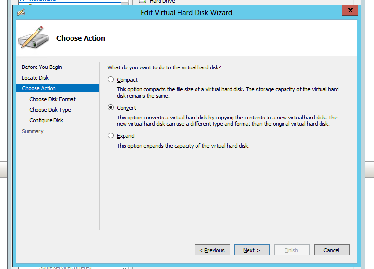Jump to the Choose Disk Format step
This screenshot has width=374, height=269.
(53, 99)
